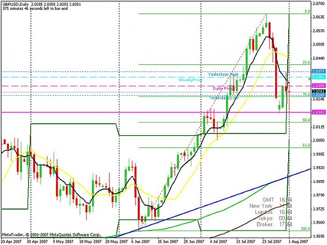Click the 'WeeklyPivot' line label
This screenshot has width=327, height=245.
[x=190, y=80]
